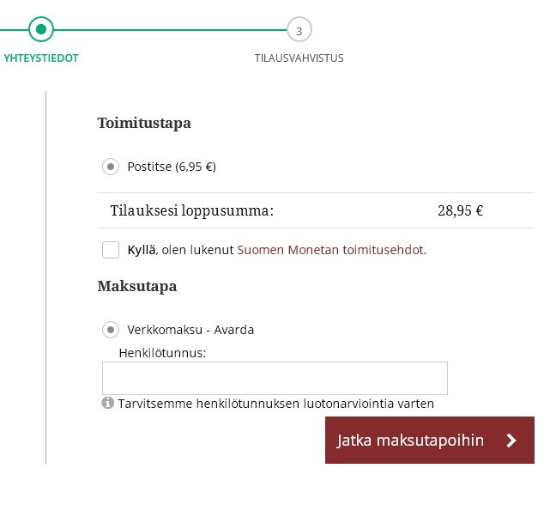Click the Toimitustapa section heading
Viewport: 556px width, 517px height.
(144, 123)
